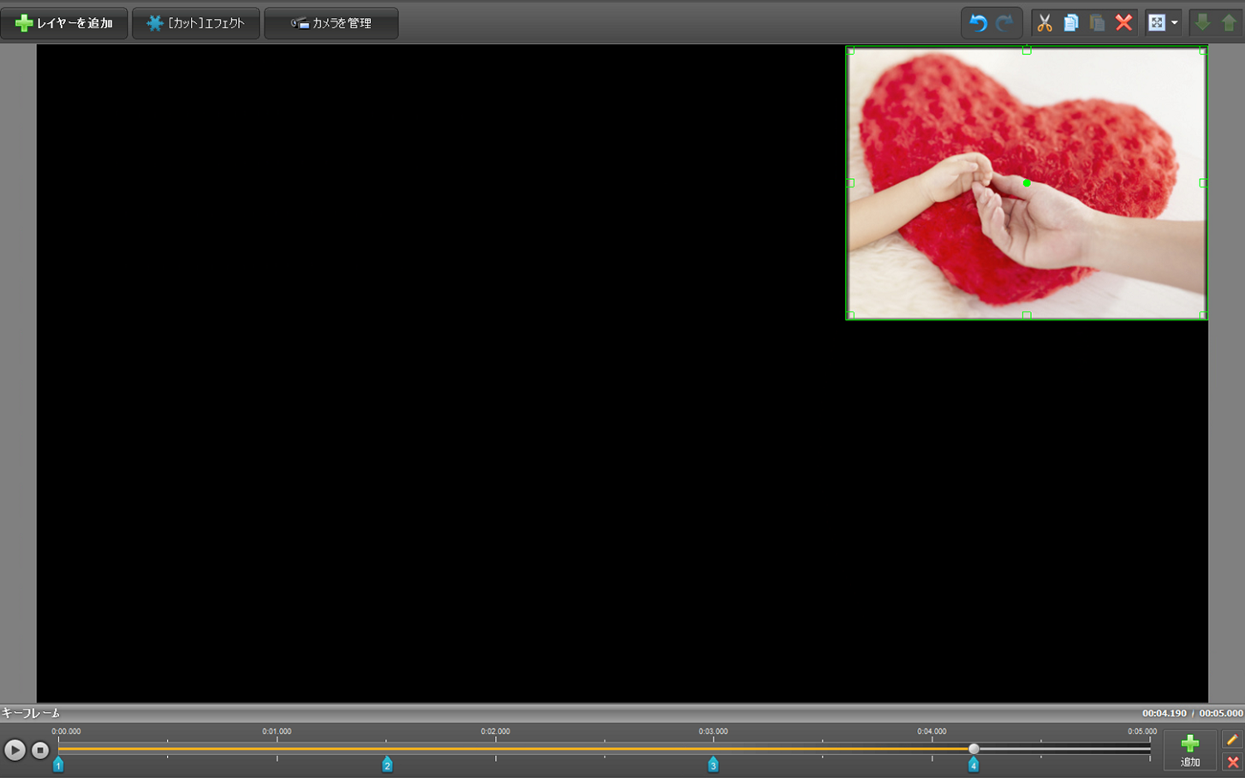1245x778 pixels.
Task: Move the layer down with the green down arrow
Action: [x=1202, y=23]
